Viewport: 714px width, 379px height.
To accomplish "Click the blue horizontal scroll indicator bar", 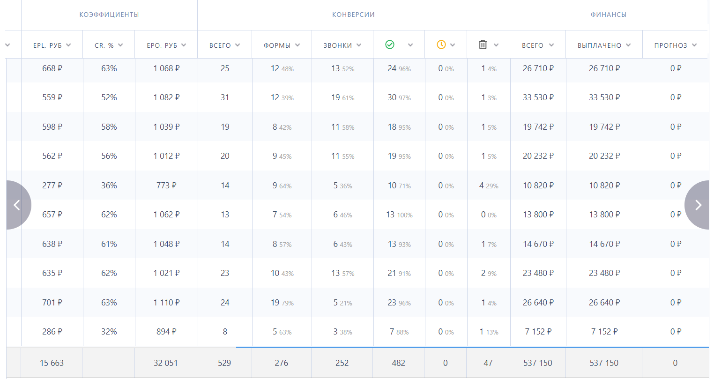I will click(x=472, y=347).
